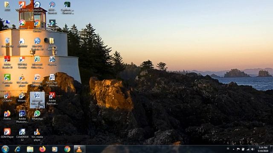Open the IBM SPSS Statistics shortcut

point(37,44)
